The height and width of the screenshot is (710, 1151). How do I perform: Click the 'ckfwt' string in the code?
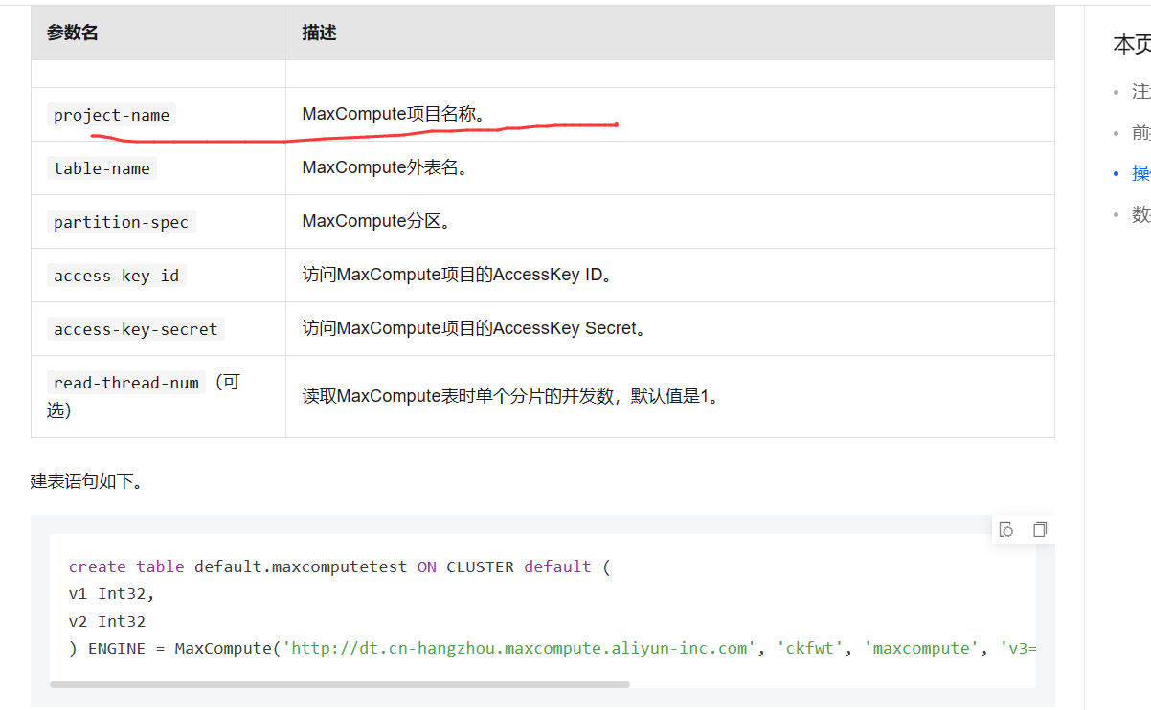click(810, 648)
